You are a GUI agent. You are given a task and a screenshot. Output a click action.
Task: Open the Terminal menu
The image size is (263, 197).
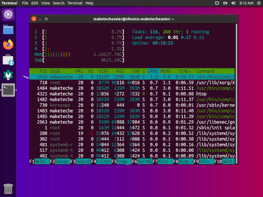[x=75, y=3]
